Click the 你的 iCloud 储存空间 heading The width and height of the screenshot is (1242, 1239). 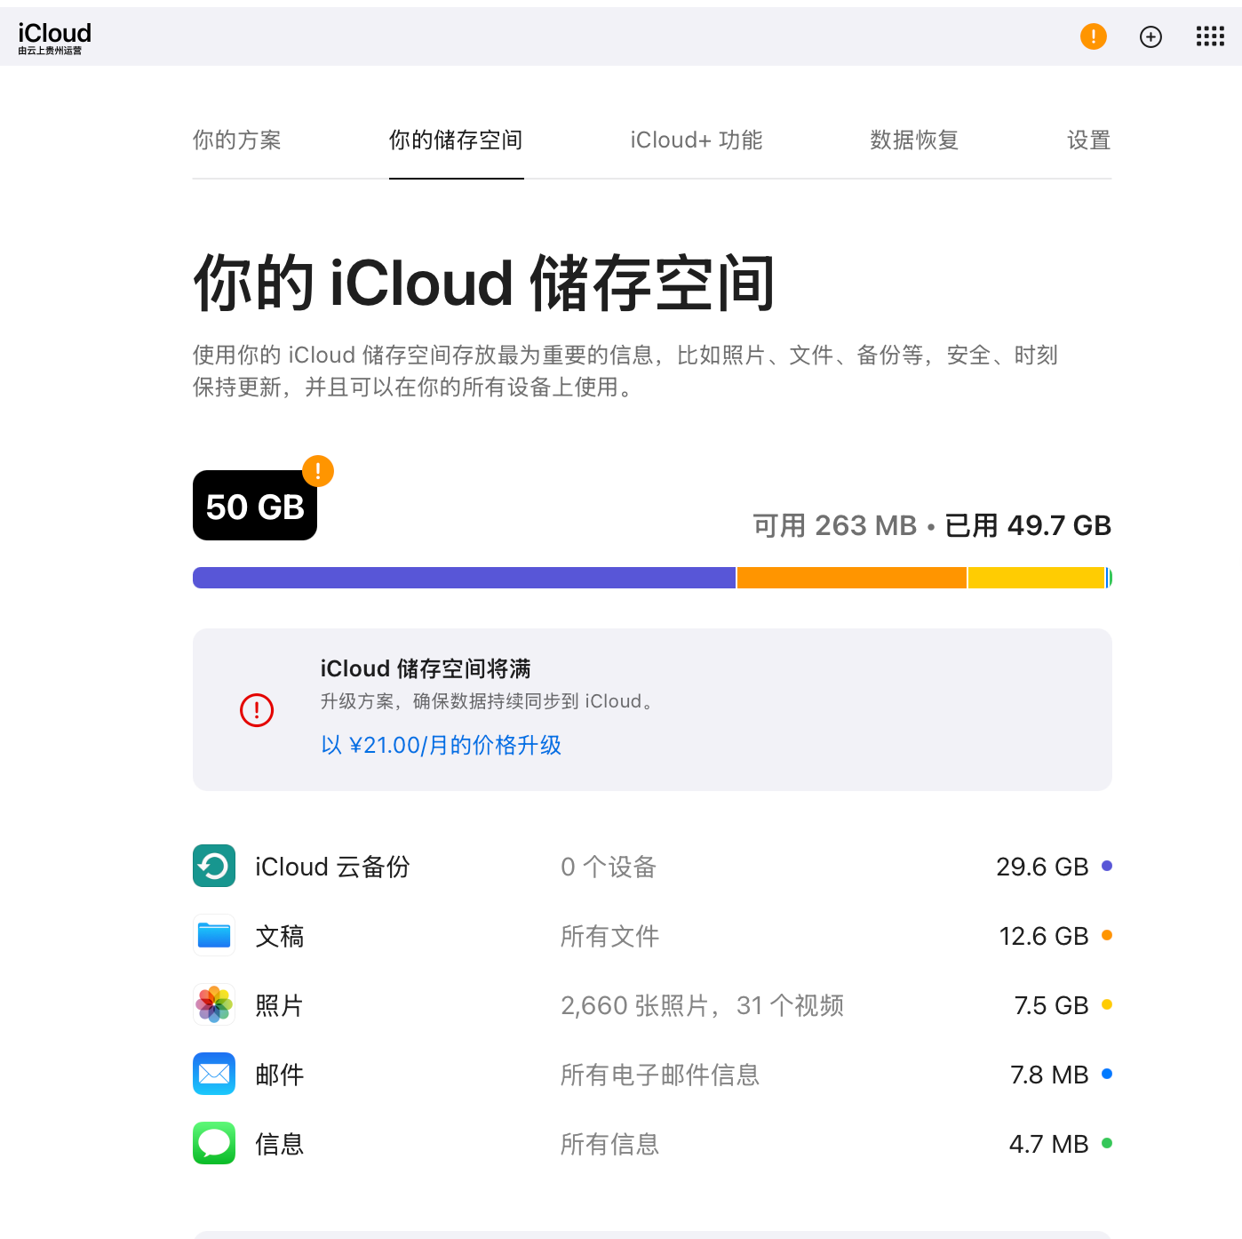pyautogui.click(x=484, y=283)
